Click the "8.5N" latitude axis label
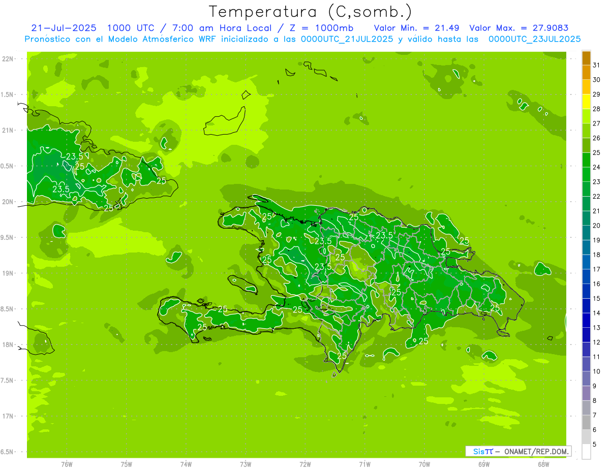This screenshot has width=610, height=471. click(x=8, y=309)
